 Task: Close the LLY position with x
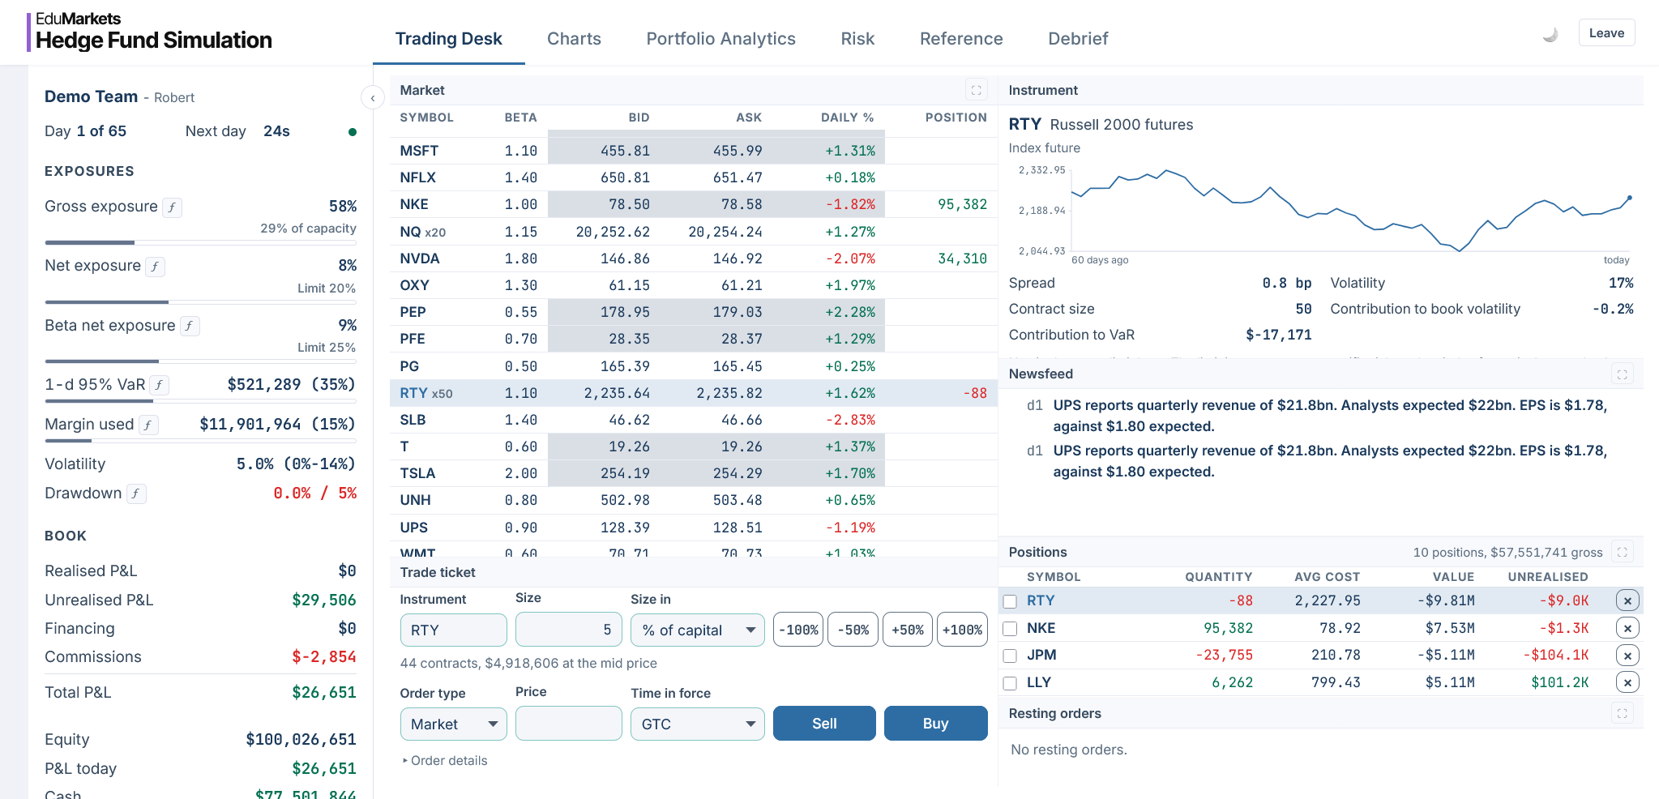(1627, 682)
